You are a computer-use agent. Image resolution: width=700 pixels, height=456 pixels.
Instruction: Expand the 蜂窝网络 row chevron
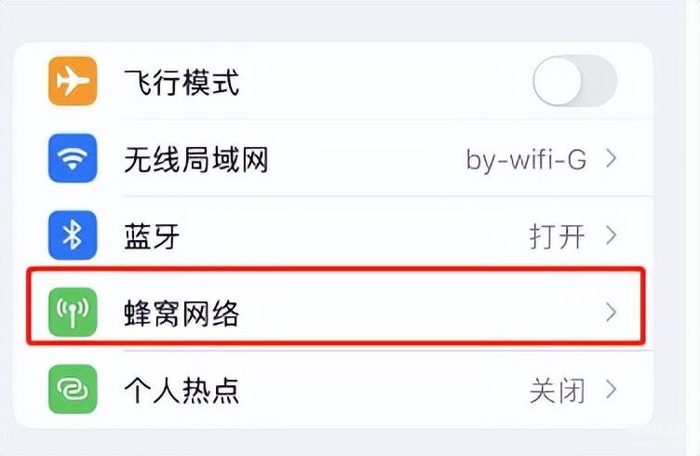pyautogui.click(x=612, y=313)
